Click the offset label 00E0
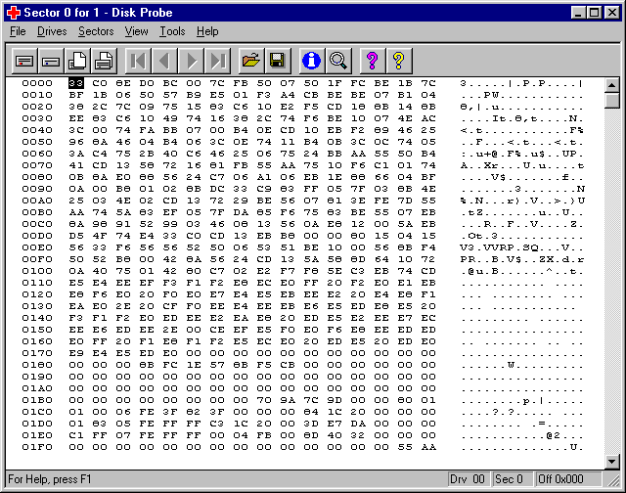Viewport: 626px width, 493px height. (37, 247)
